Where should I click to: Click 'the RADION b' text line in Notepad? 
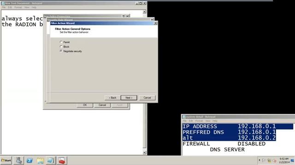coord(22,24)
